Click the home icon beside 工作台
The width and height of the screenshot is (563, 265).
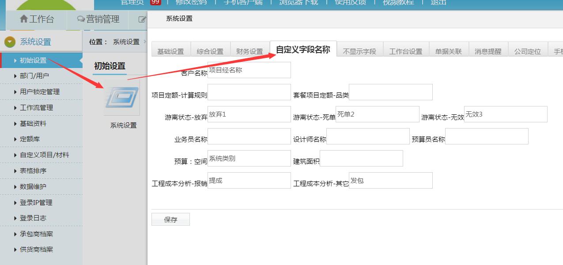24,19
